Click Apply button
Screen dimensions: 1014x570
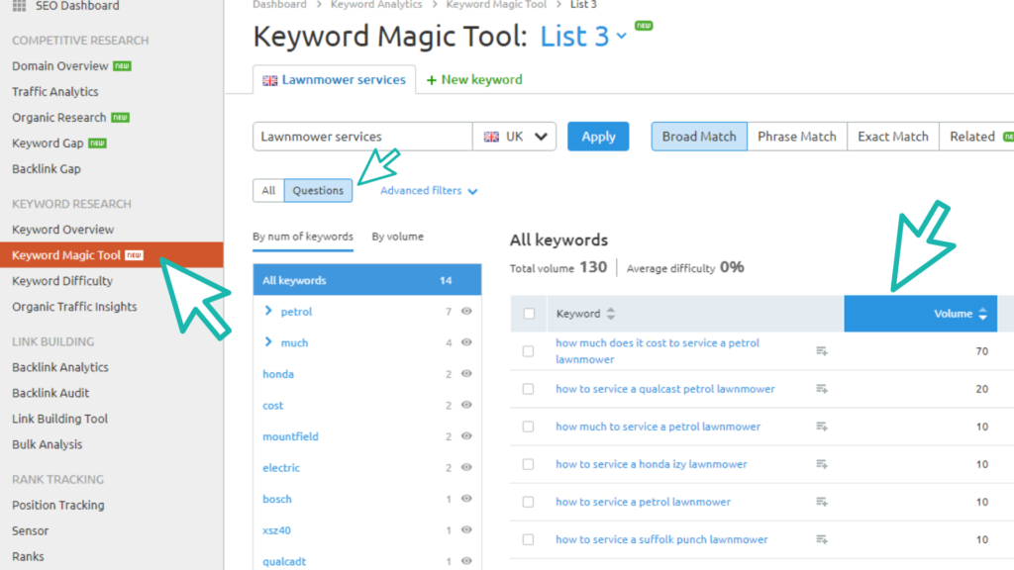click(x=598, y=137)
